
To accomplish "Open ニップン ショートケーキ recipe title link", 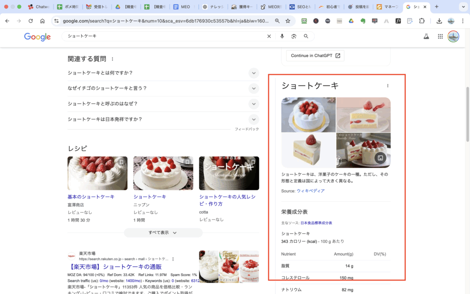I will [x=150, y=197].
